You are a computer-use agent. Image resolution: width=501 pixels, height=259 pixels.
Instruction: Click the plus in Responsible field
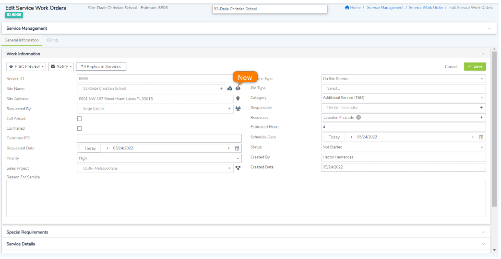pos(481,108)
